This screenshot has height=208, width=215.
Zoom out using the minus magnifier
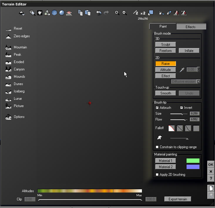point(124,13)
